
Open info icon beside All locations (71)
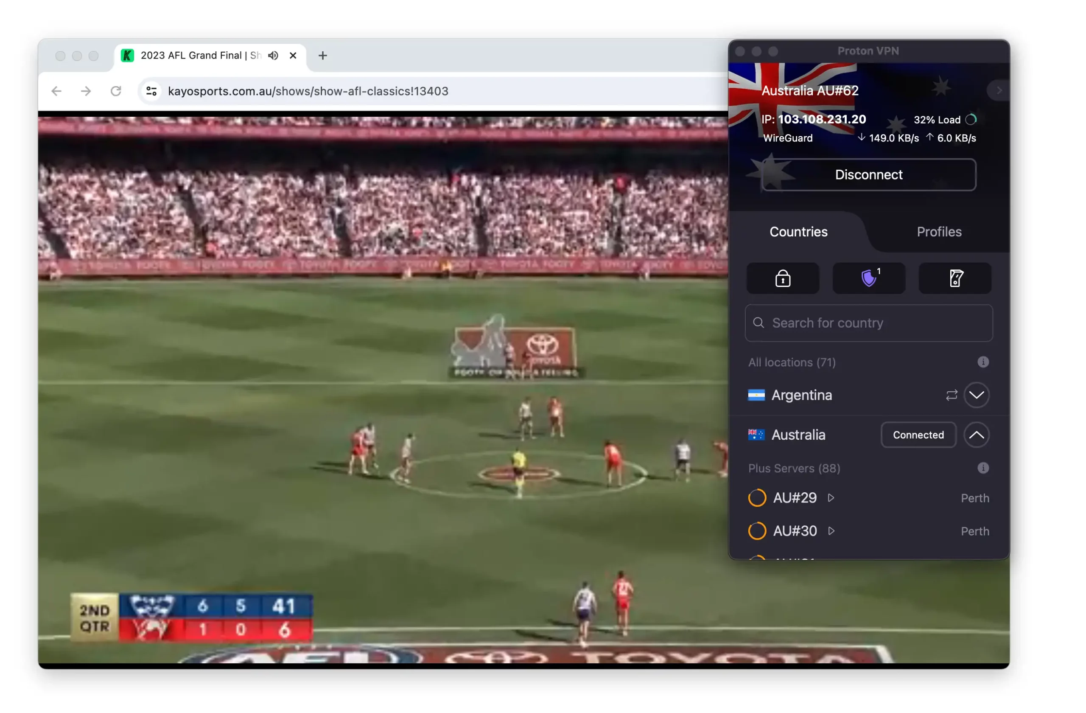point(983,362)
